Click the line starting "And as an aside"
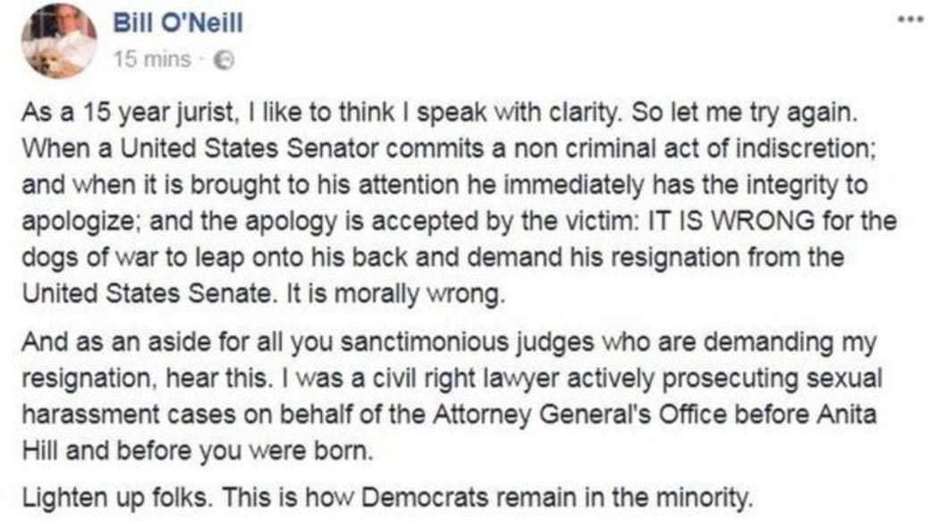939x528 pixels. pos(447,342)
